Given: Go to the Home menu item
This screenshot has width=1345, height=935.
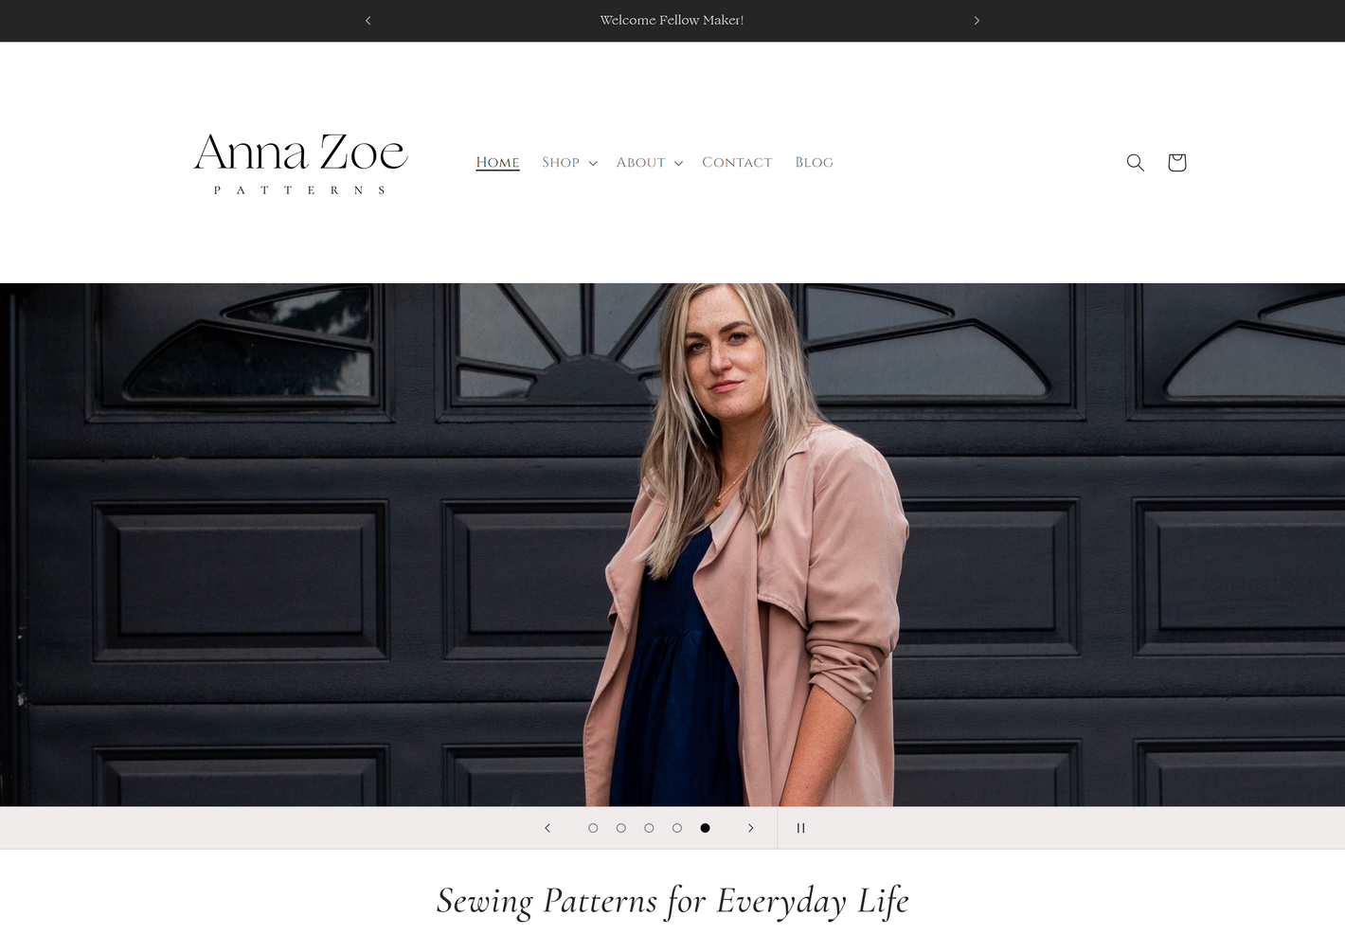Looking at the screenshot, I should 497,163.
